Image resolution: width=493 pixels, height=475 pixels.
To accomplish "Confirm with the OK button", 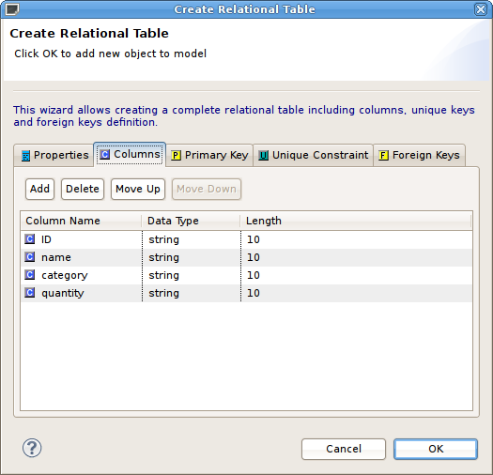I will click(x=436, y=449).
